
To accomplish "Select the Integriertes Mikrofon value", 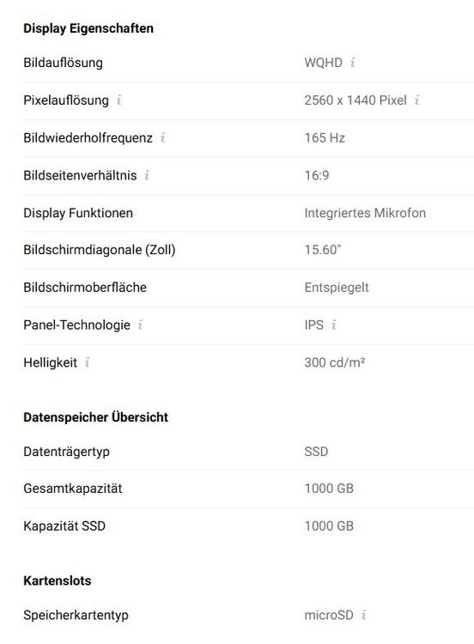I will pyautogui.click(x=365, y=213).
